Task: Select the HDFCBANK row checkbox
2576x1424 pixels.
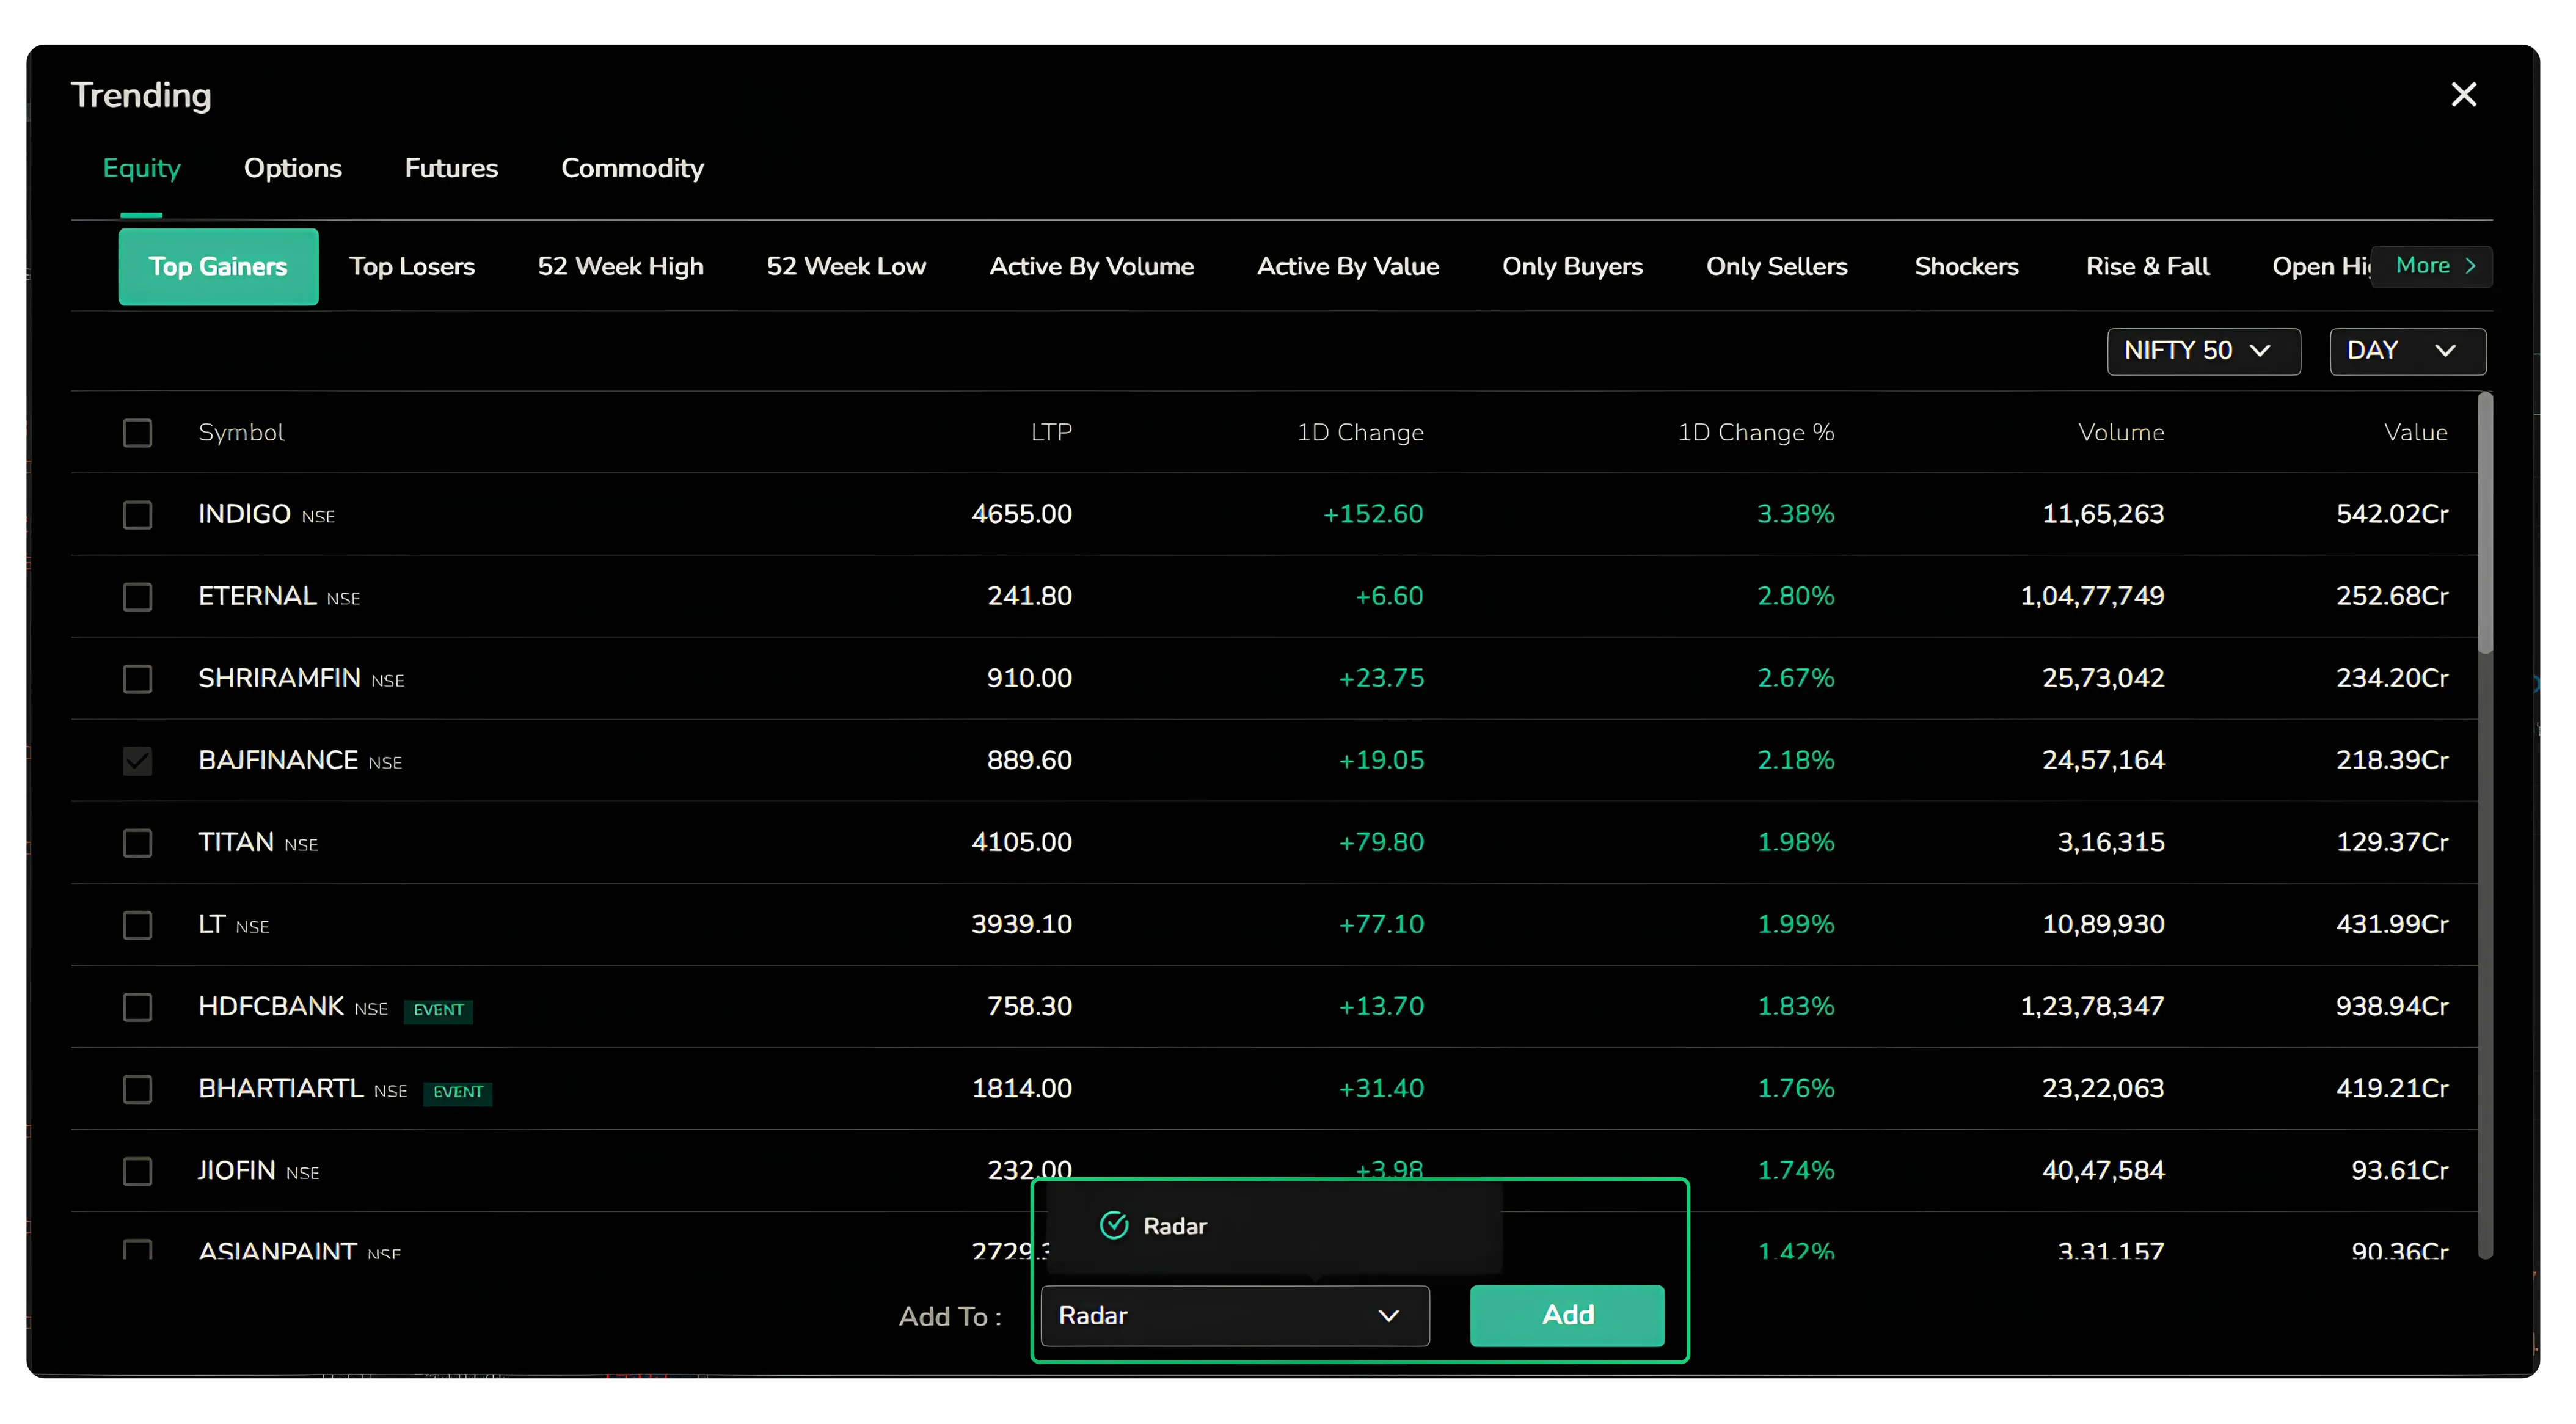Action: point(137,1007)
